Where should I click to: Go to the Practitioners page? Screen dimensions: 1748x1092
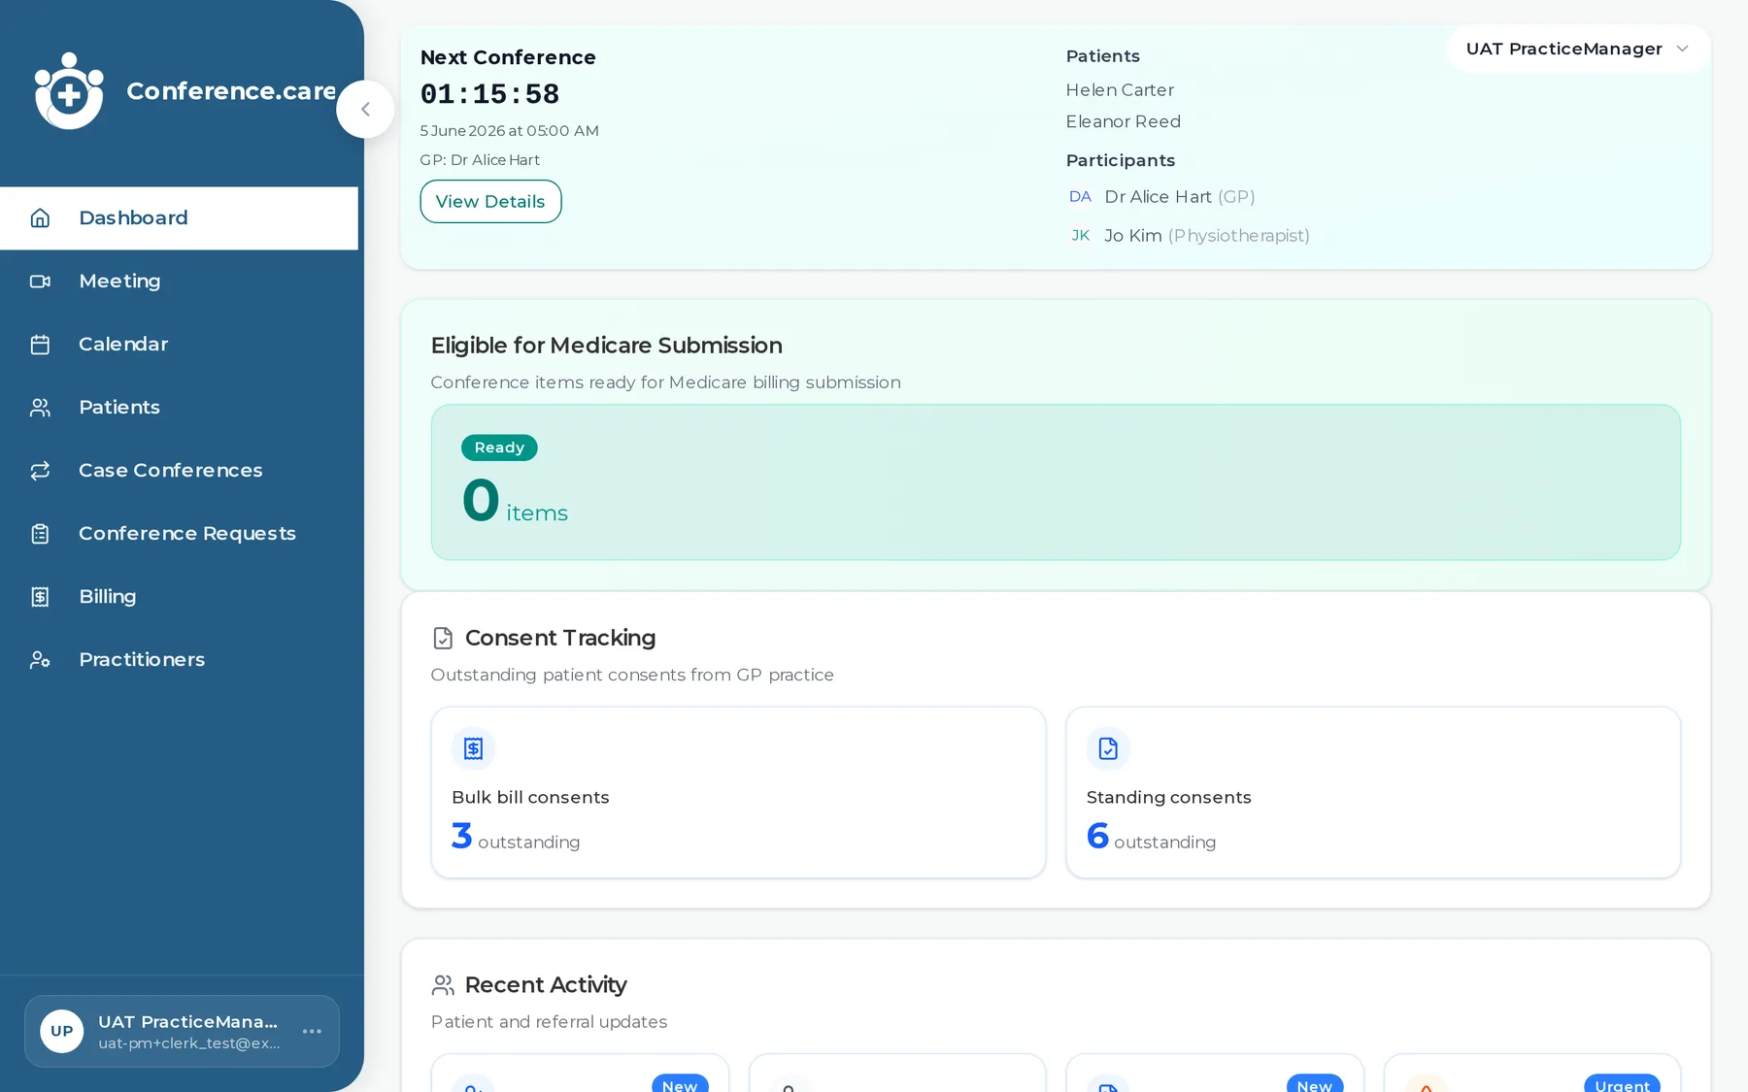pos(179,660)
